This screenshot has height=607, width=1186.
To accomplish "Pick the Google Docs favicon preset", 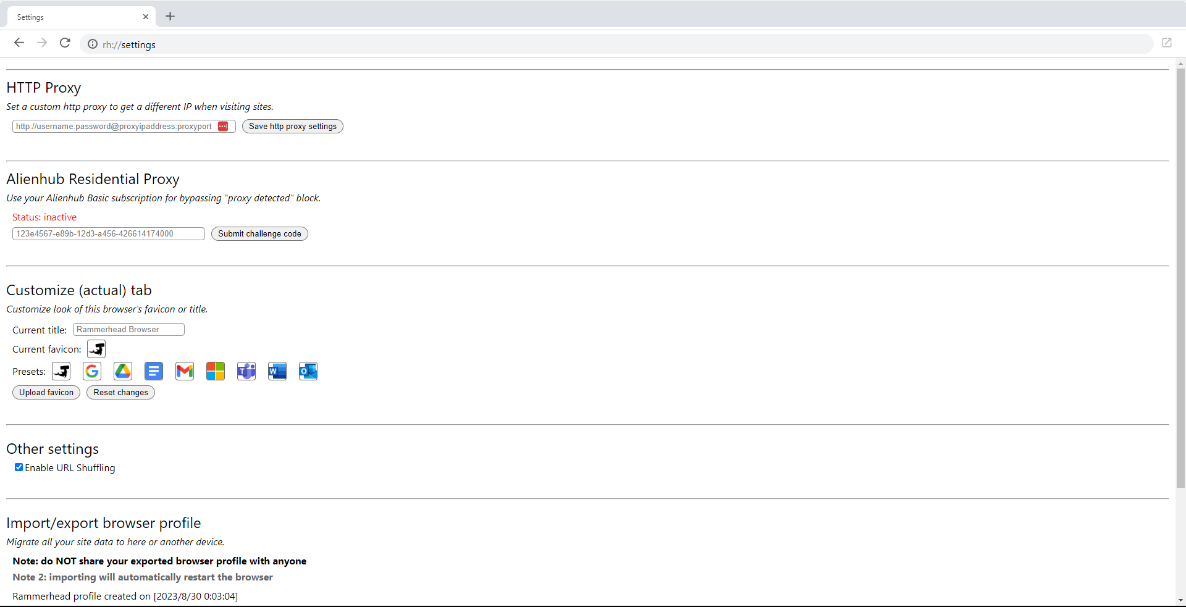I will pos(154,371).
